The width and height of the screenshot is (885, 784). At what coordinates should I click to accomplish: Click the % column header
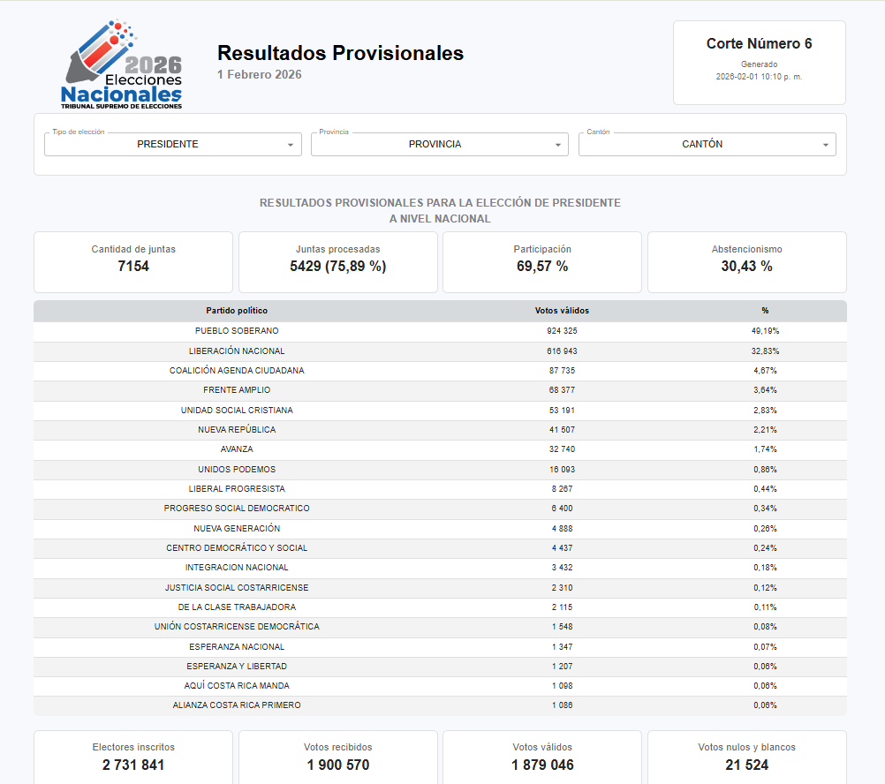click(765, 311)
